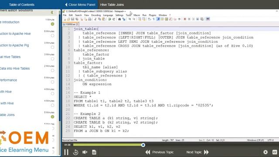
Task: Open the Apache Hive introduction topic
Action: click(x=15, y=34)
